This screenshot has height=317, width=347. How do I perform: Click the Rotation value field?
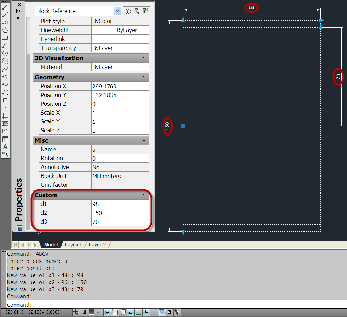point(120,158)
